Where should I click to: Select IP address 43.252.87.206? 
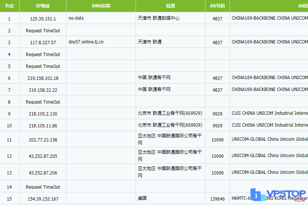click(x=43, y=173)
